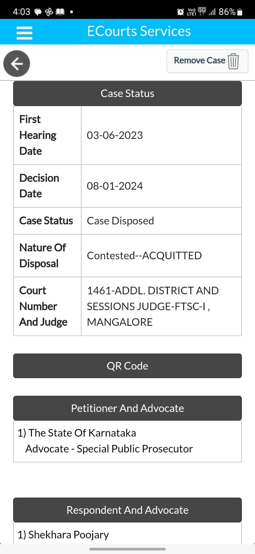Screen dimensions: 255x554
Task: Tap the chat bubble notification icon
Action: (38, 12)
